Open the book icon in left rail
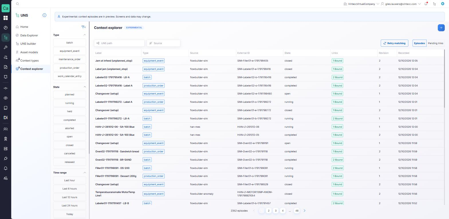The width and height of the screenshot is (449, 219). coord(5,108)
